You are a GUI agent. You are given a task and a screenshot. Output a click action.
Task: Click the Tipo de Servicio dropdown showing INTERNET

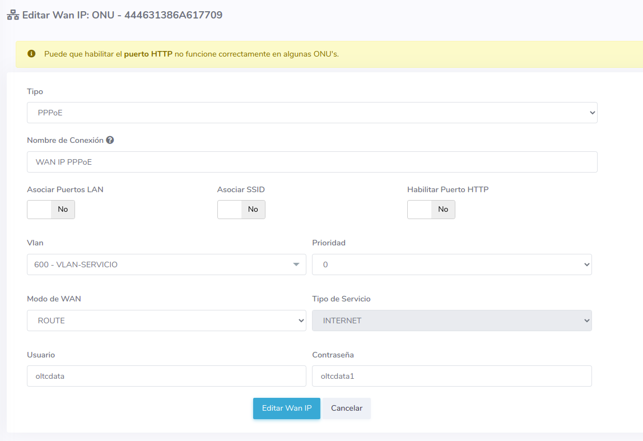tap(451, 321)
